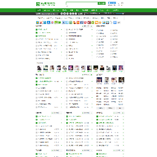Expand the last category dropdown in filter row
Image resolution: width=157 pixels, height=157 pixels.
click(x=116, y=18)
